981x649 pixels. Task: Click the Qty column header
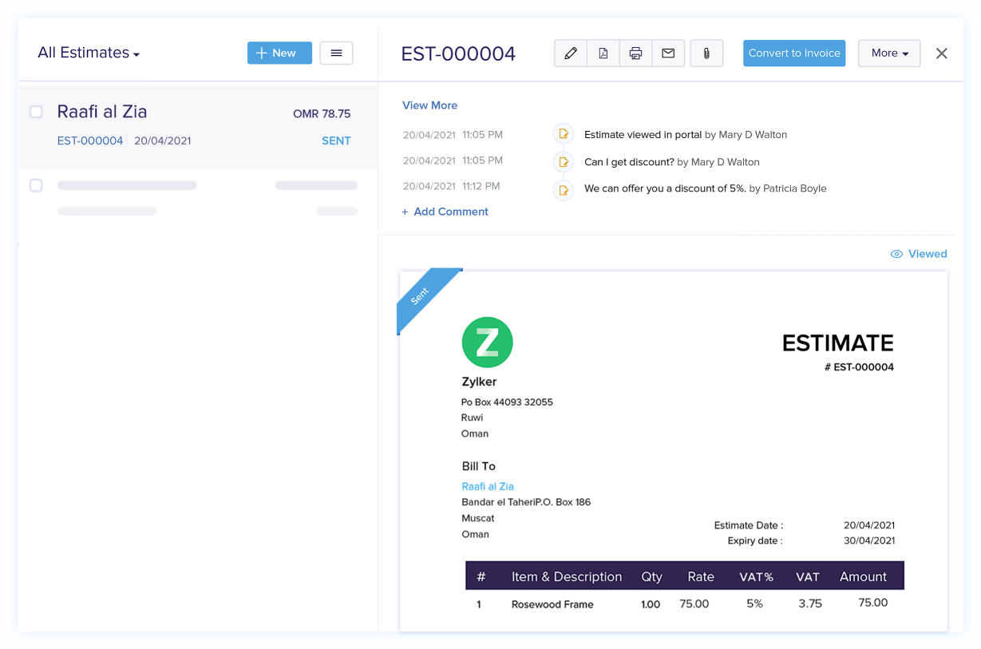coord(652,576)
